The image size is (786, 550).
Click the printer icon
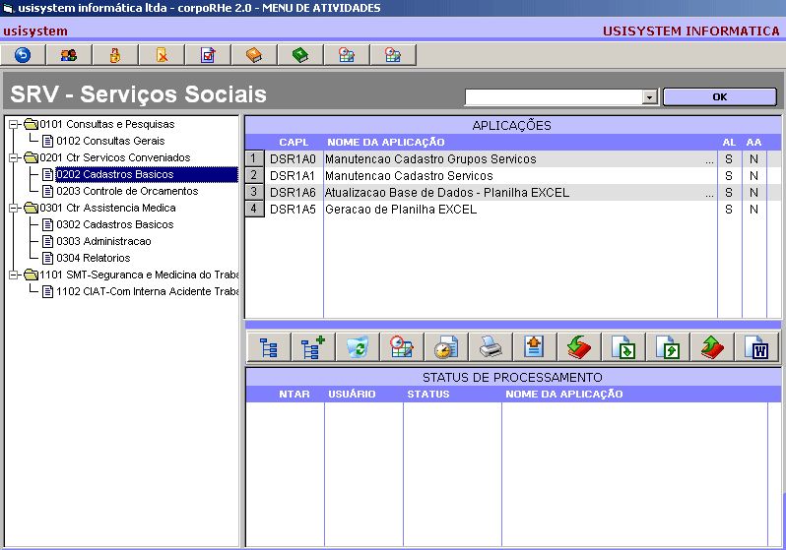tap(491, 346)
